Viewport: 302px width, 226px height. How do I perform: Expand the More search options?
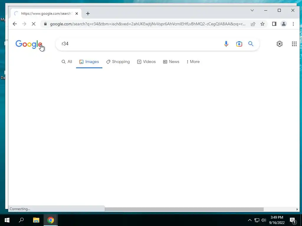(193, 62)
